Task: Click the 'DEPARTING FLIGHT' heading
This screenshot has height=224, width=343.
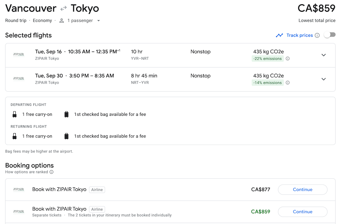Action: pyautogui.click(x=29, y=105)
